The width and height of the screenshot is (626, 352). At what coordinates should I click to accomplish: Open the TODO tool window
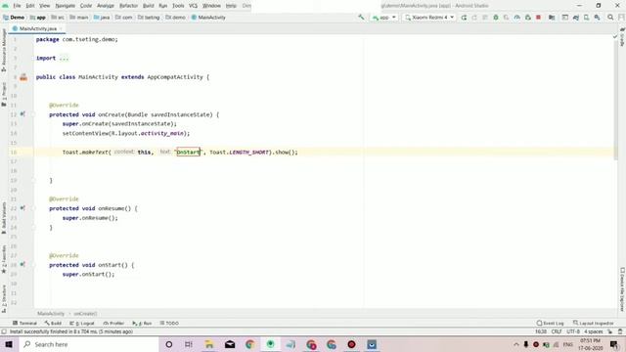169,323
